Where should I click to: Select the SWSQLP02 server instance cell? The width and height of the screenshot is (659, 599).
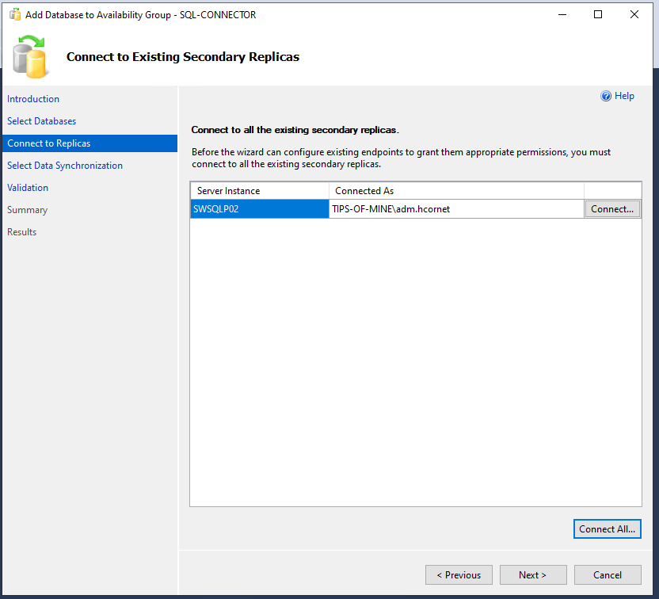[259, 209]
